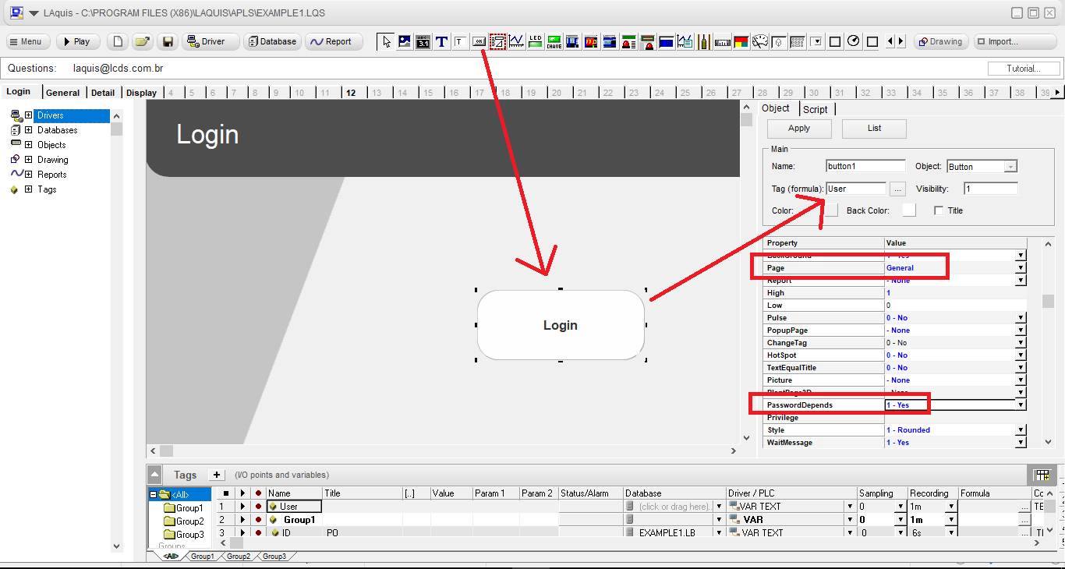
Task: Select the bold T text tool
Action: (x=442, y=41)
